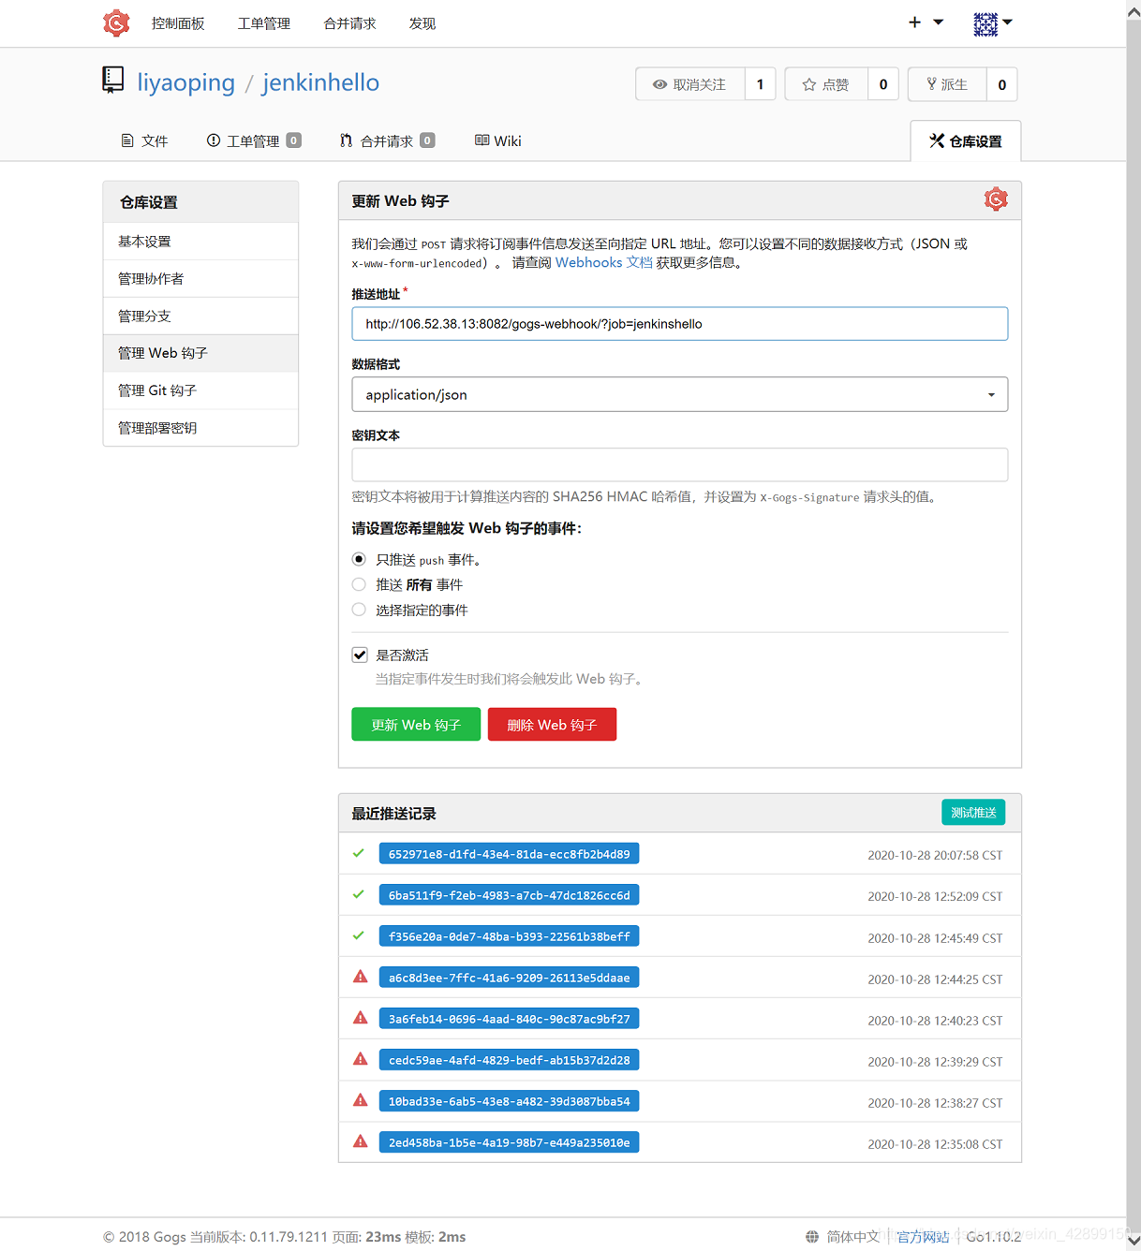The image size is (1141, 1251).
Task: Click the Gogs logo in webhook header
Action: point(995,199)
